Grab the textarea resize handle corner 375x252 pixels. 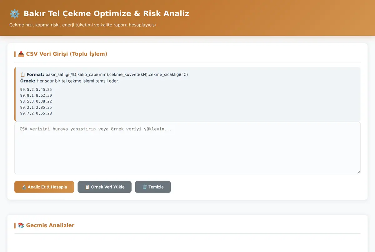(358, 172)
